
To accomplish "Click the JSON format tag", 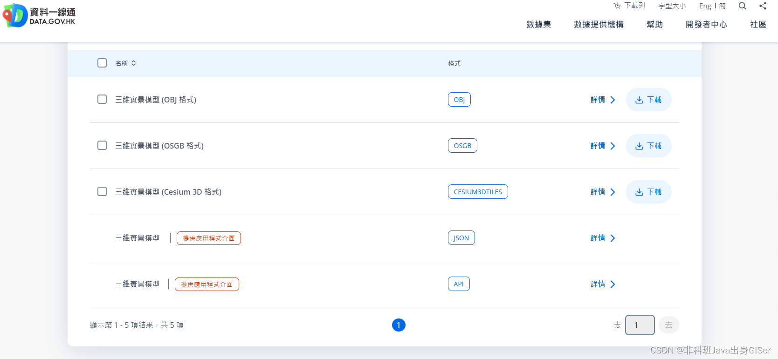I will (461, 238).
